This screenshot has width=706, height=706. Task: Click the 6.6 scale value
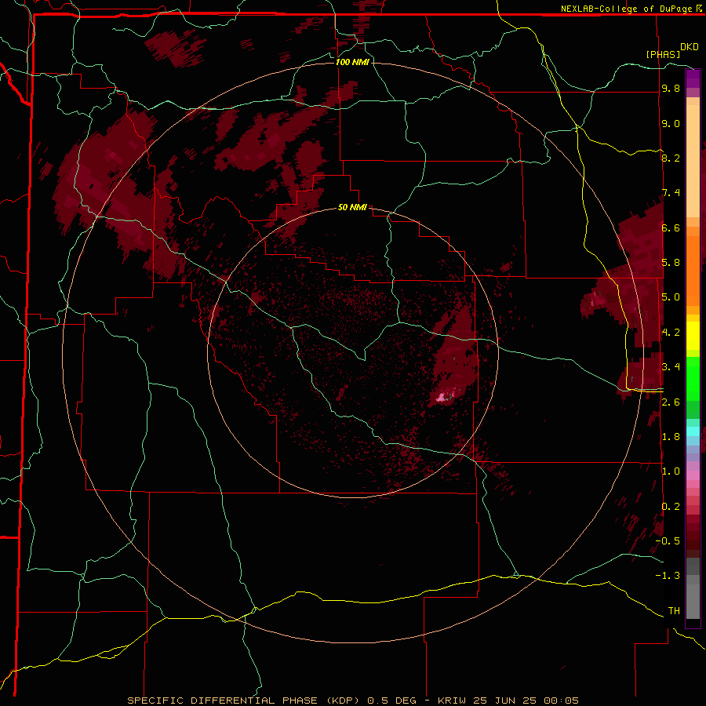tap(671, 227)
